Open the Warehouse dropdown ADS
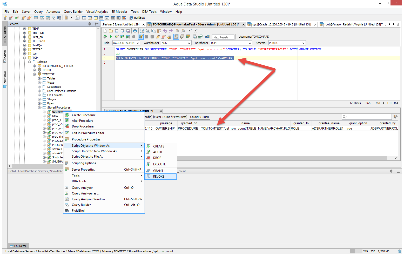 pos(176,43)
